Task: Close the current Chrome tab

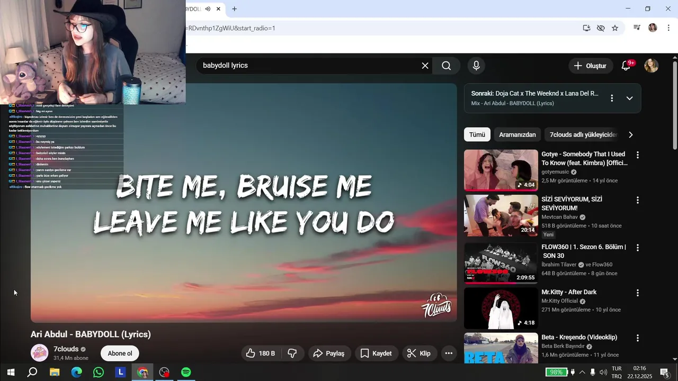Action: click(x=219, y=9)
